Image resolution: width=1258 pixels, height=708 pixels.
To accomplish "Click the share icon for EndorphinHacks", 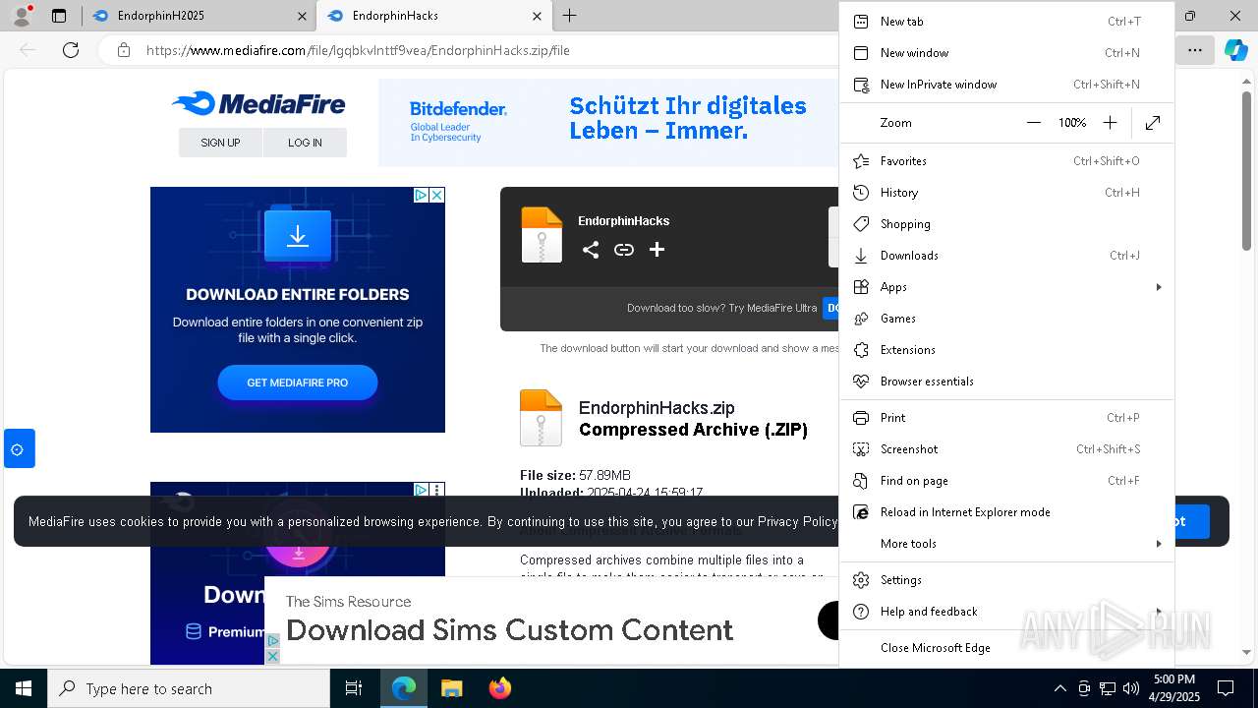I will pyautogui.click(x=590, y=250).
